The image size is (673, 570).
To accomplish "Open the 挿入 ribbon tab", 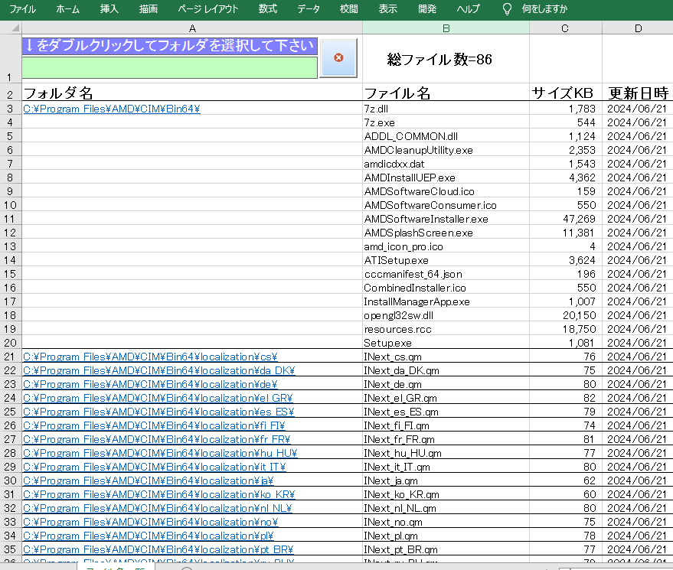I will pyautogui.click(x=109, y=9).
